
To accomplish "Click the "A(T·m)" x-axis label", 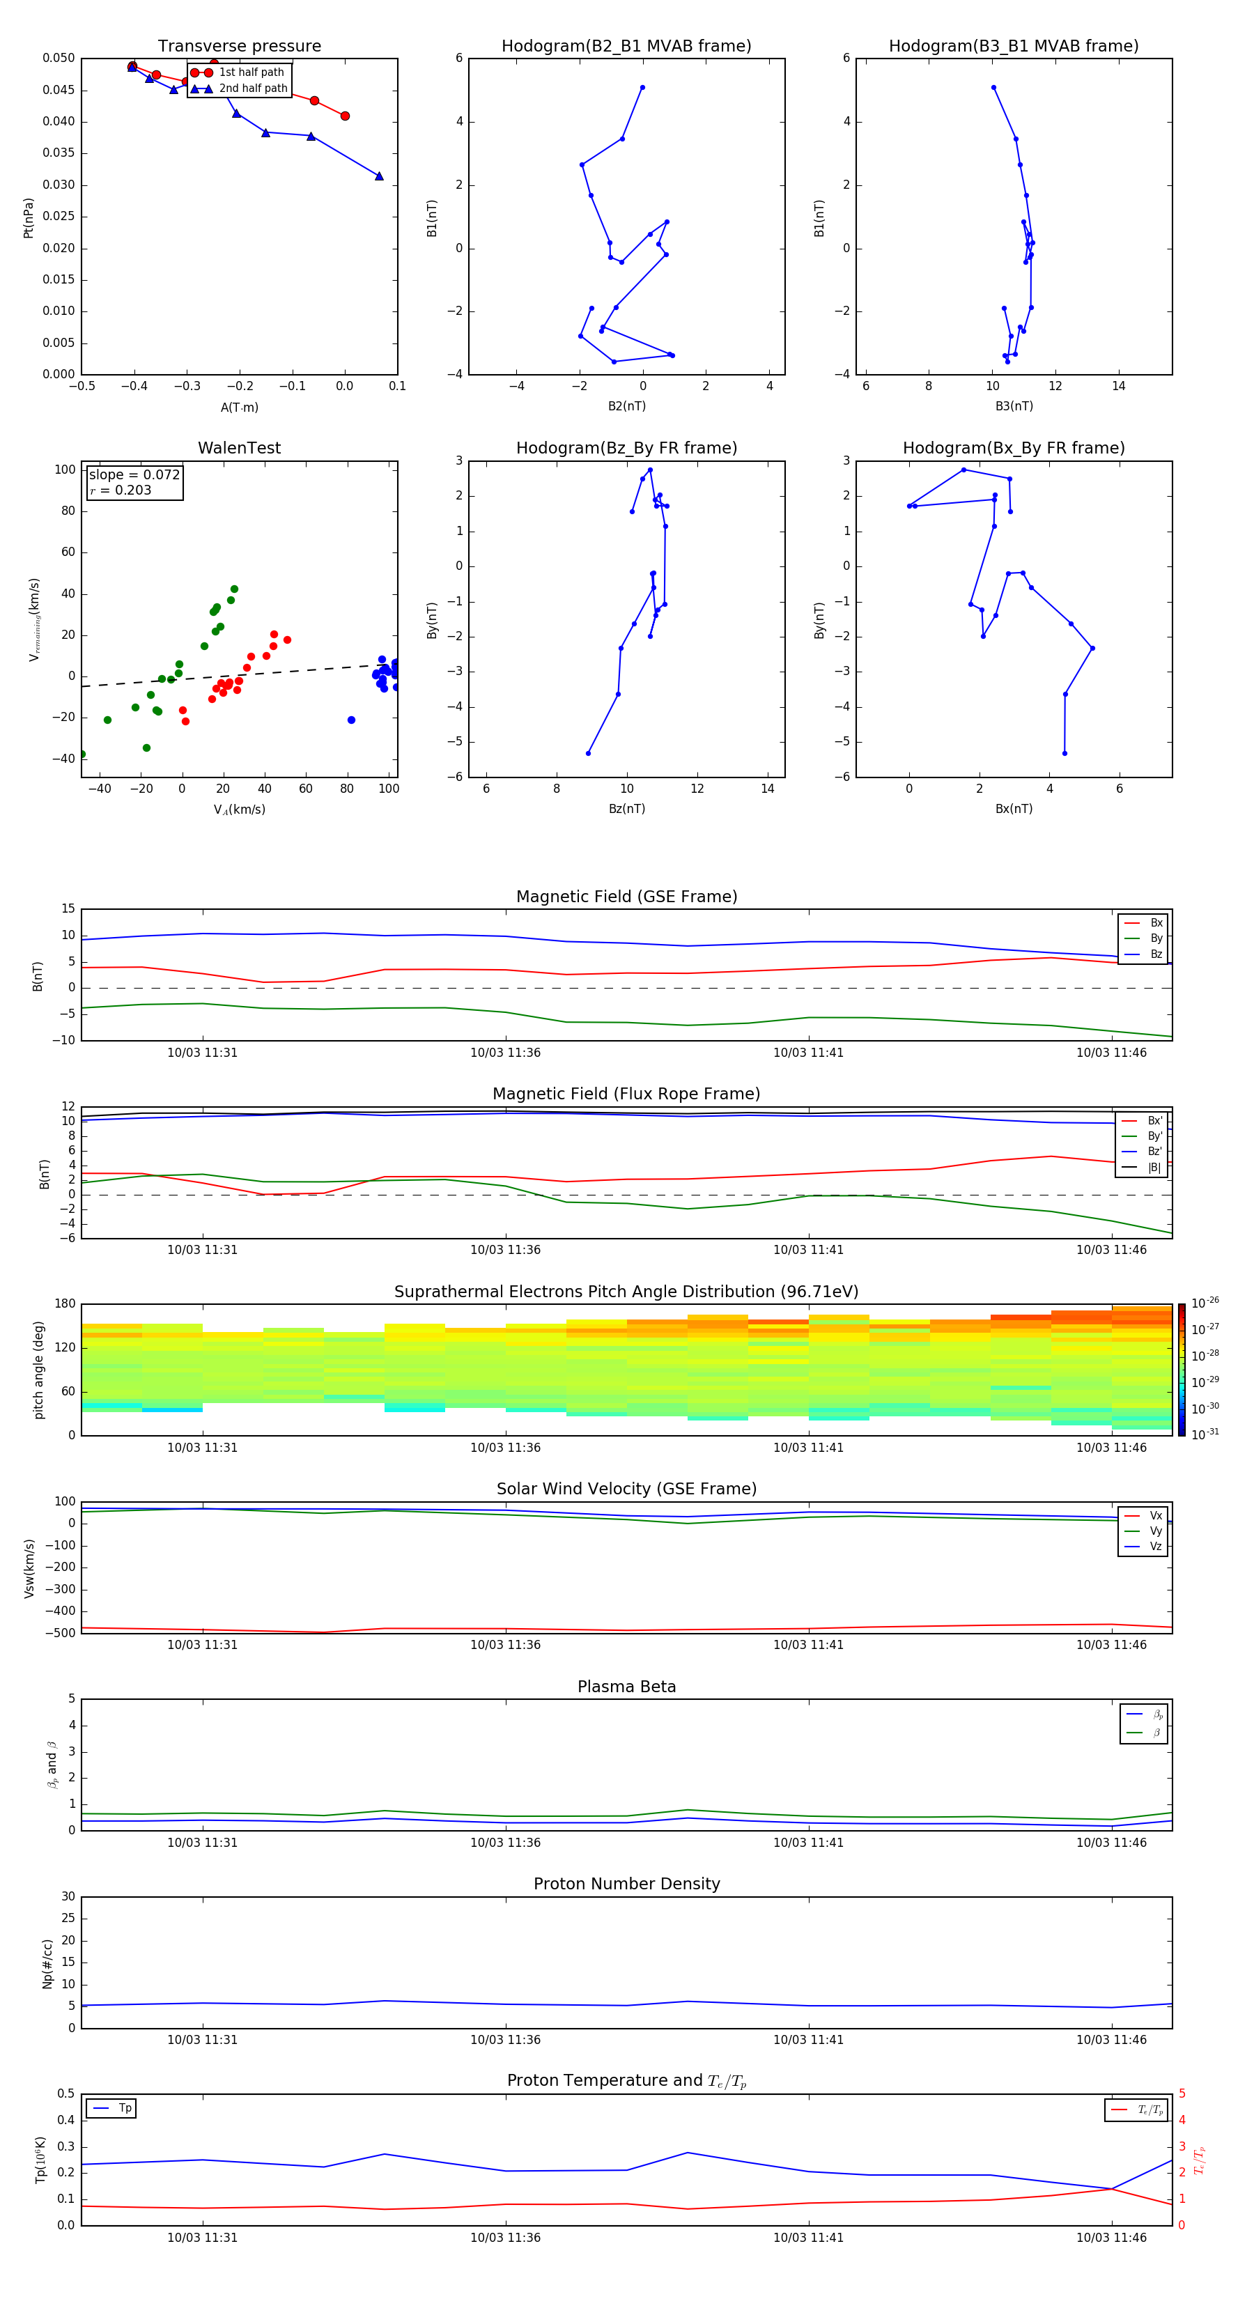I will click(x=239, y=408).
